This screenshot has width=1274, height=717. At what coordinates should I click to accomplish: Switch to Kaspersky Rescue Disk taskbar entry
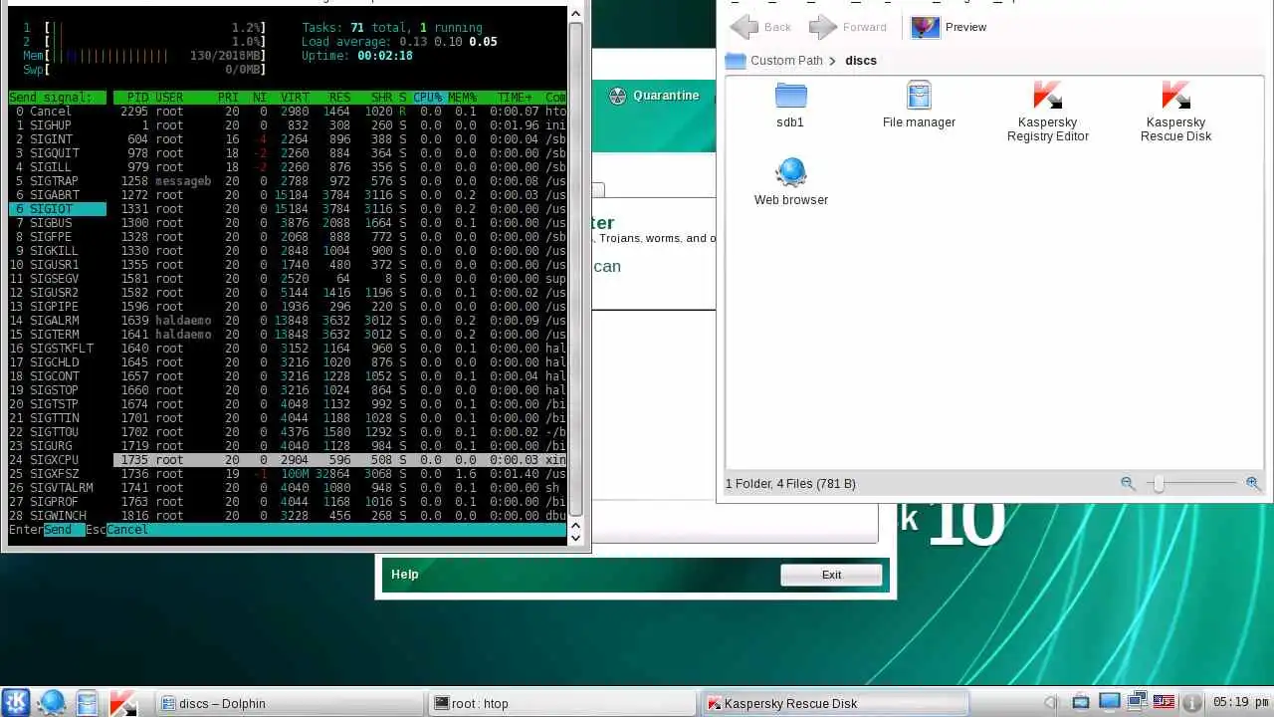point(834,703)
